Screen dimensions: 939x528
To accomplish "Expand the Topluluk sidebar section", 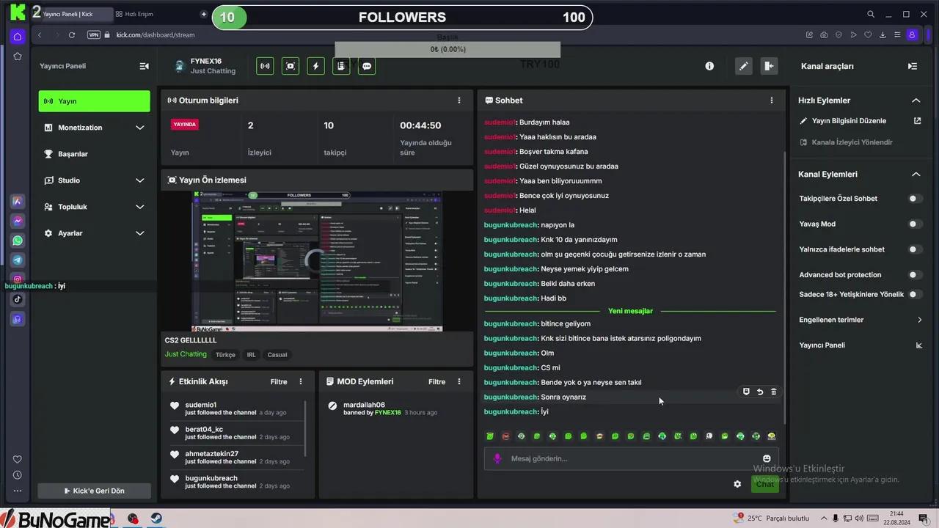I will [94, 207].
